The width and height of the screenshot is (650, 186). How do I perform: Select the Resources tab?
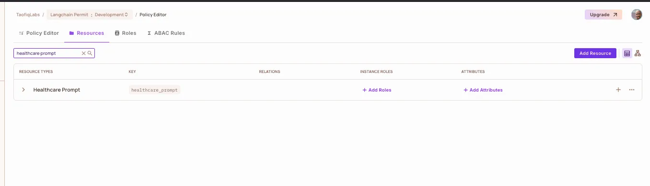[87, 33]
